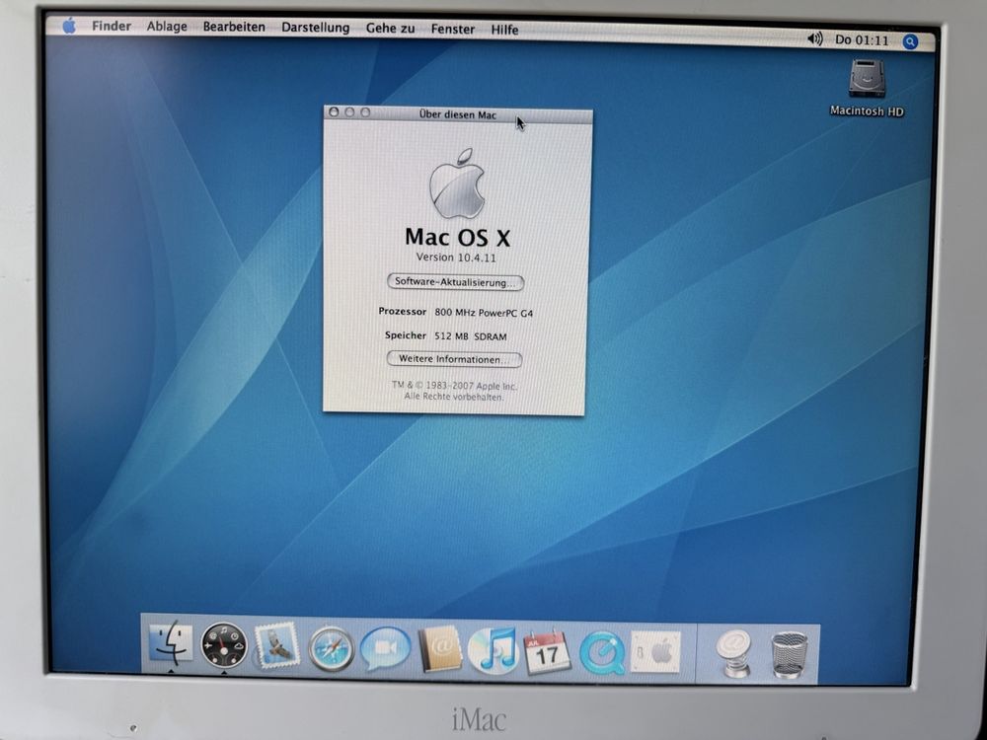Open the Gehe zu menu
The image size is (987, 740).
point(390,29)
